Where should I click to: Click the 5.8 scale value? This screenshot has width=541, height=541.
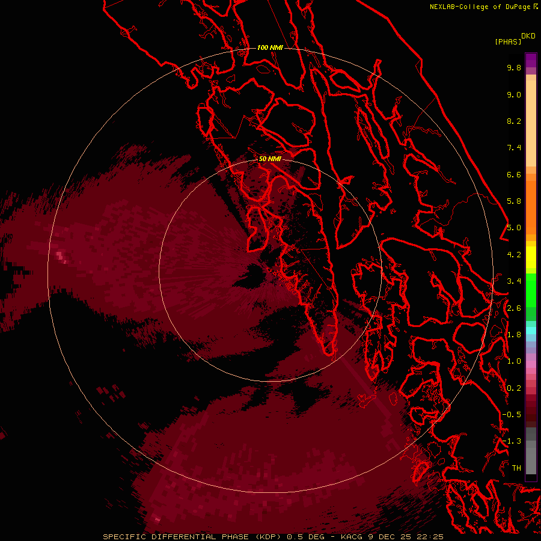(514, 201)
